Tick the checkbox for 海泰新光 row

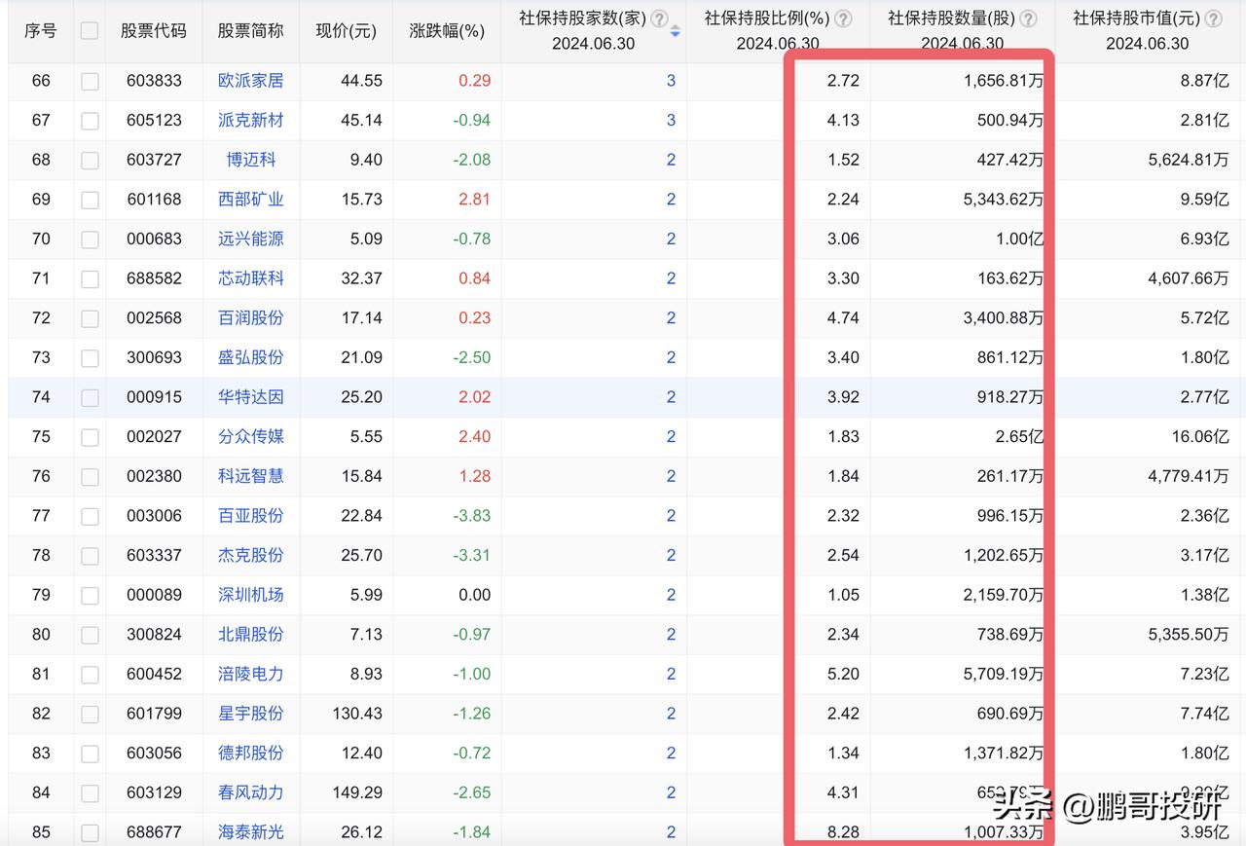coord(90,832)
